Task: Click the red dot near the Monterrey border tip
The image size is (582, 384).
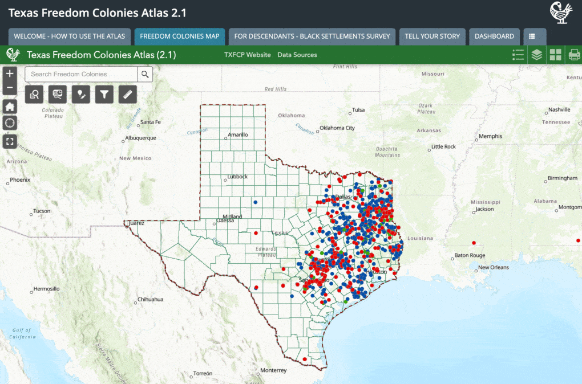Action: (305, 359)
